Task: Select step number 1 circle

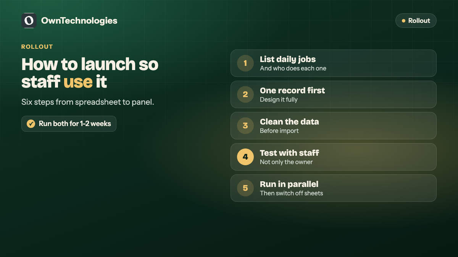Action: (245, 63)
